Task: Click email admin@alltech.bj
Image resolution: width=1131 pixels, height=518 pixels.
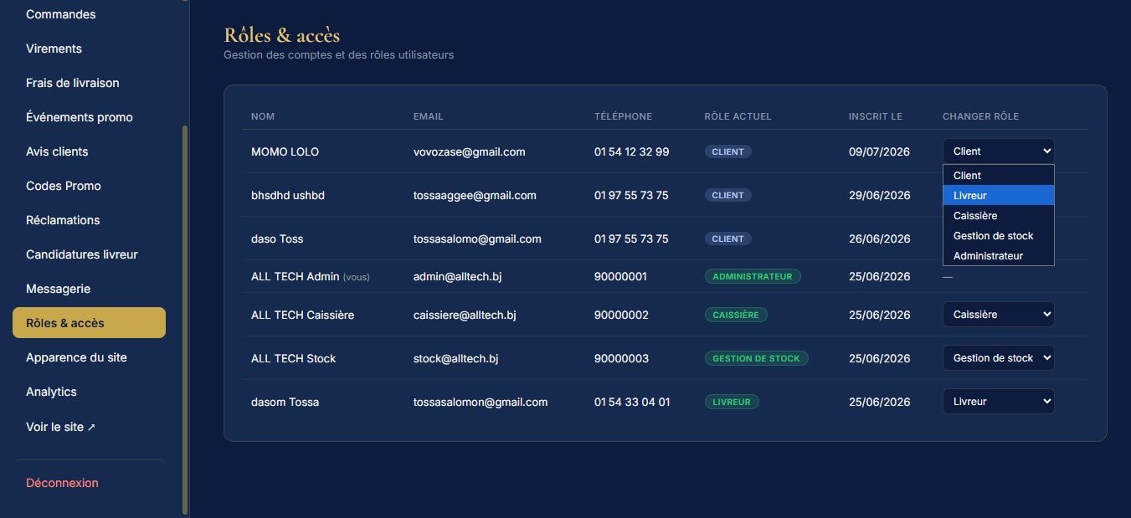Action: point(457,276)
